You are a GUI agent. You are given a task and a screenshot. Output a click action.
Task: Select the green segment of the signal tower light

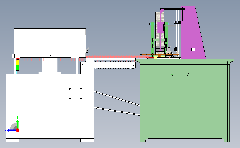pos(17,68)
